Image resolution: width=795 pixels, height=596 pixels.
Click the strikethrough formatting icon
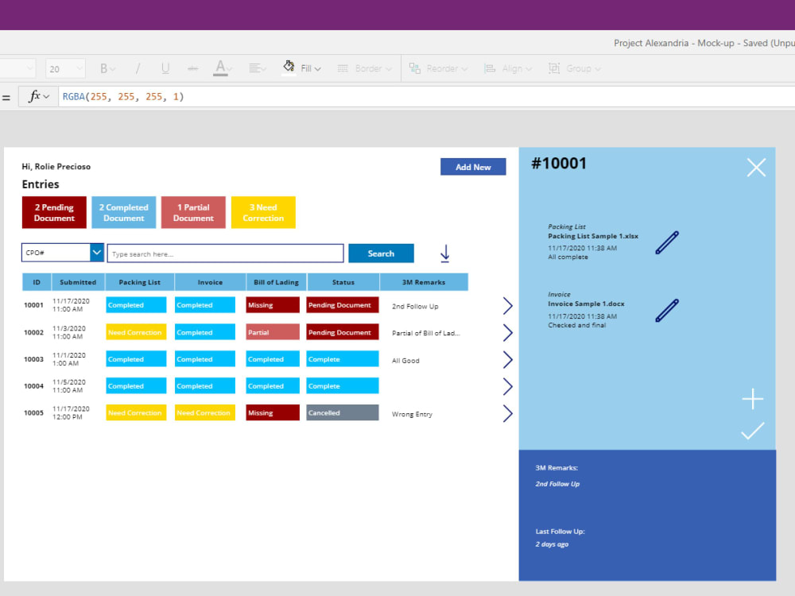coord(193,68)
